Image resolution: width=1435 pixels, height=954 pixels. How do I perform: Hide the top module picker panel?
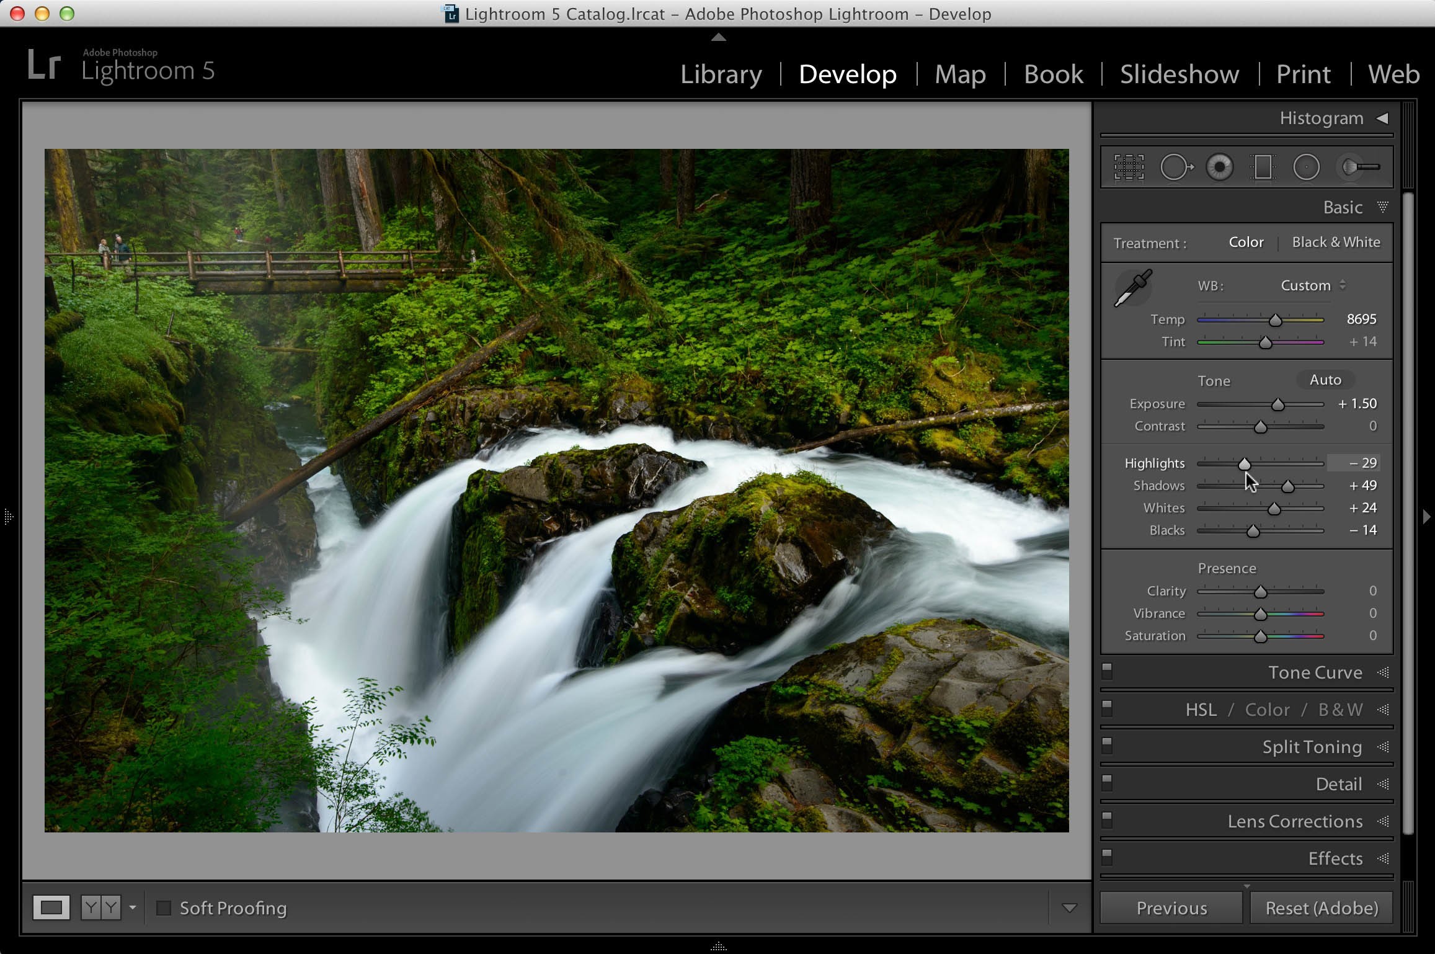click(718, 37)
